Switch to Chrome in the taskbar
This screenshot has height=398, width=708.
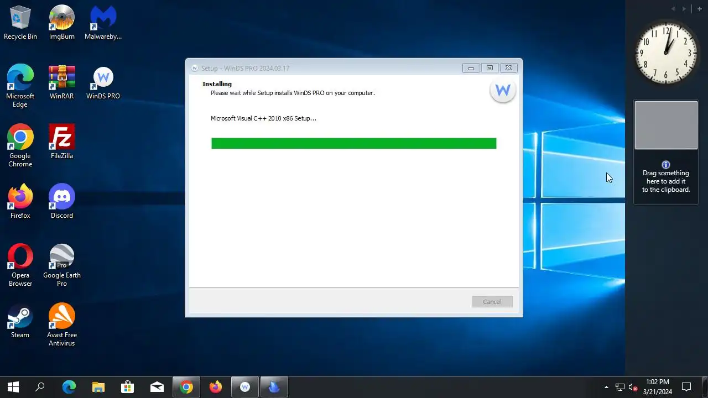[x=186, y=387]
